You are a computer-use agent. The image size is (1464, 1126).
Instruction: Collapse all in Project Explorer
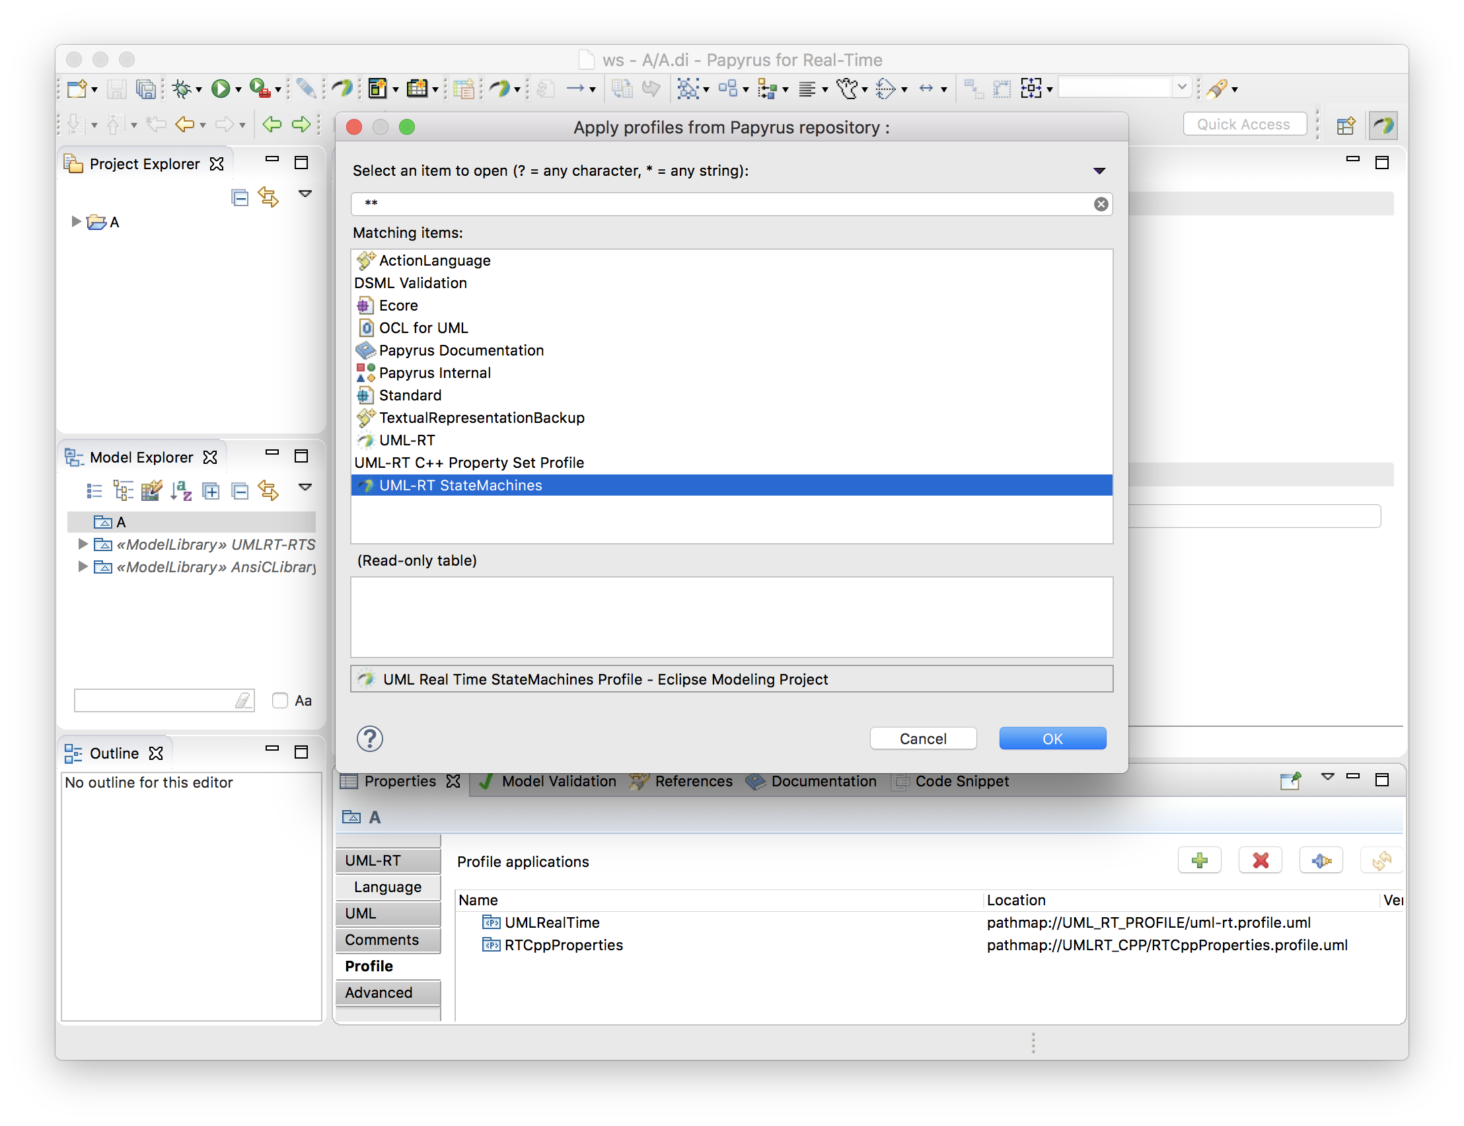point(240,197)
